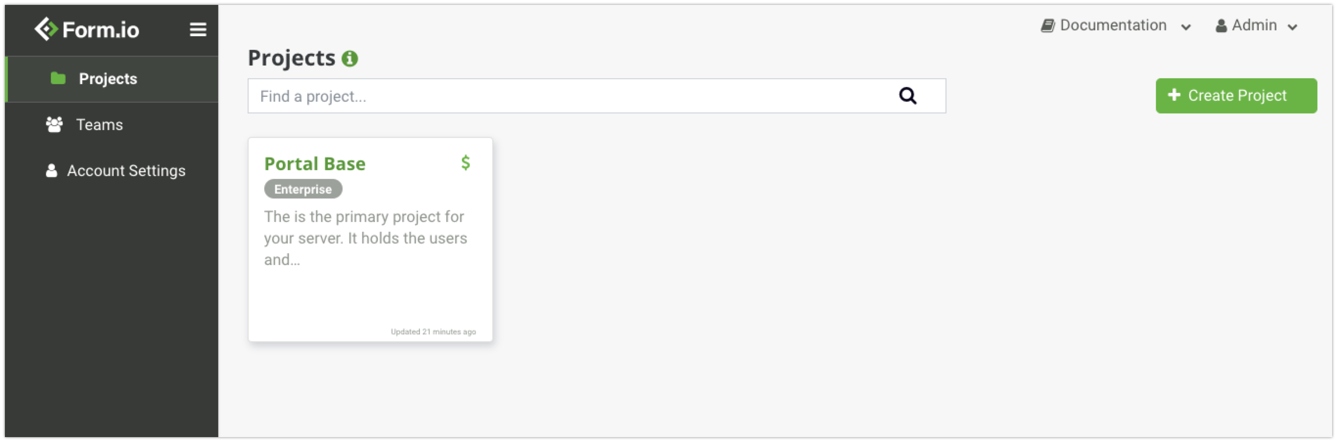Toggle the hamburger sidebar menu

[198, 29]
